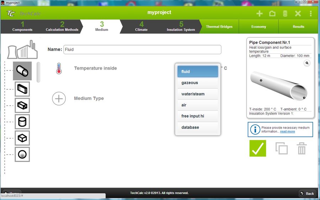The height and width of the screenshot is (200, 320).
Task: Select the box with hole component icon
Action: pos(22,106)
